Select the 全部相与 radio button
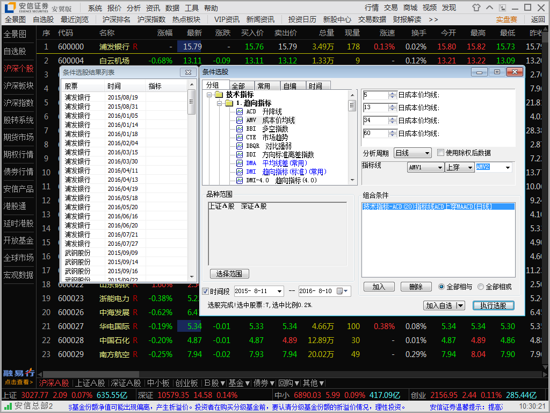Screen dimensions: 550x413 [442, 287]
